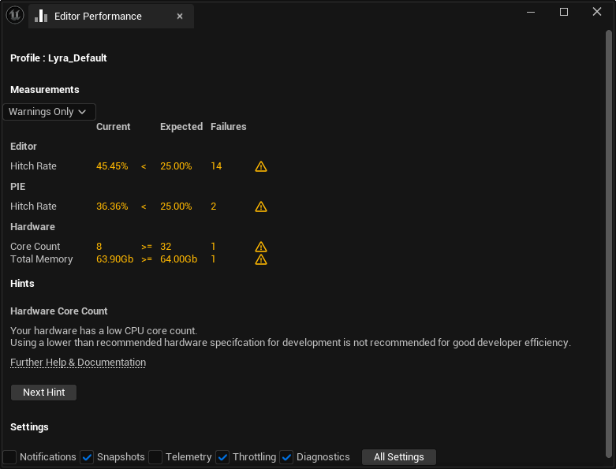Click warning icon for Editor Hitch Rate
The image size is (616, 469).
point(261,166)
